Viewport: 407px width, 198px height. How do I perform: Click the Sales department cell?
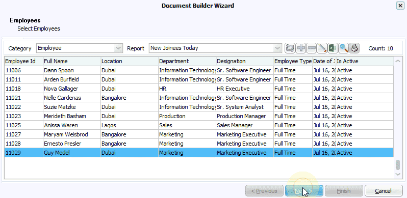[187, 125]
